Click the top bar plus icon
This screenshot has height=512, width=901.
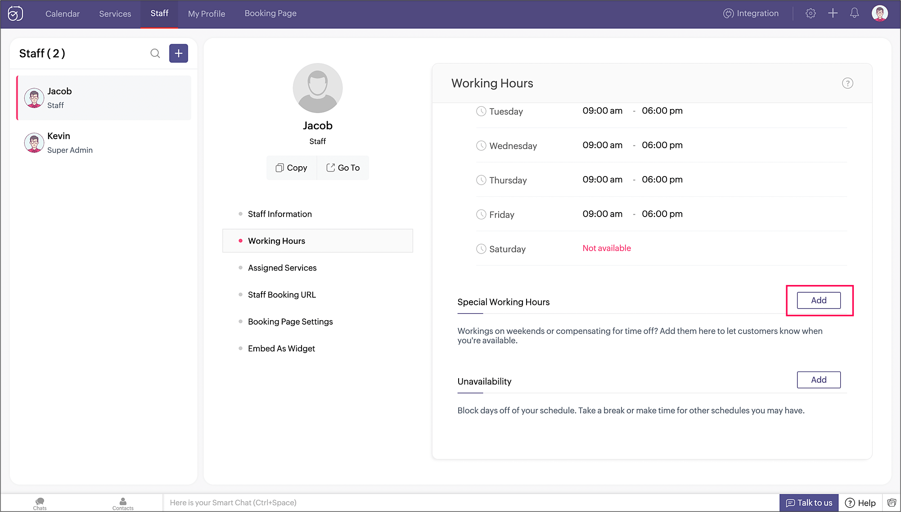click(833, 14)
